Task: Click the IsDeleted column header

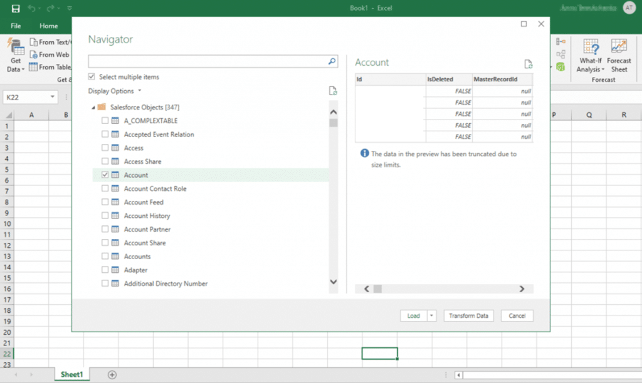Action: click(449, 79)
